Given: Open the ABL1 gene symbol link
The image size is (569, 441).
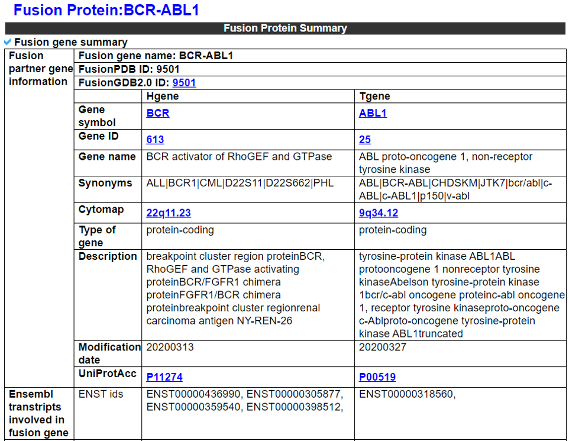Looking at the screenshot, I should (x=373, y=113).
